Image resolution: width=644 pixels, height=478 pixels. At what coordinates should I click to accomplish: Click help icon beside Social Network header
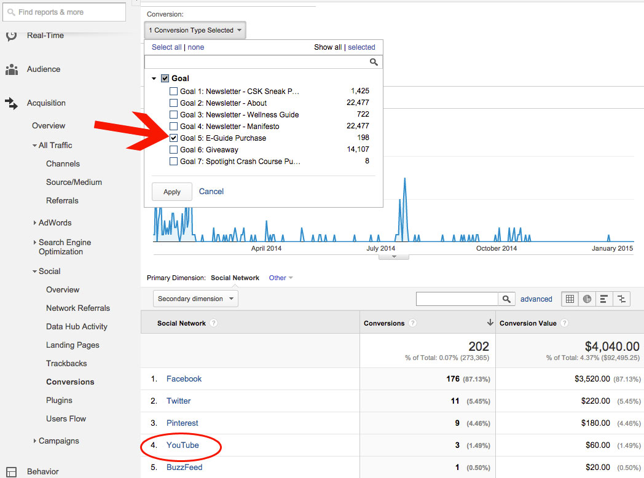coord(213,323)
